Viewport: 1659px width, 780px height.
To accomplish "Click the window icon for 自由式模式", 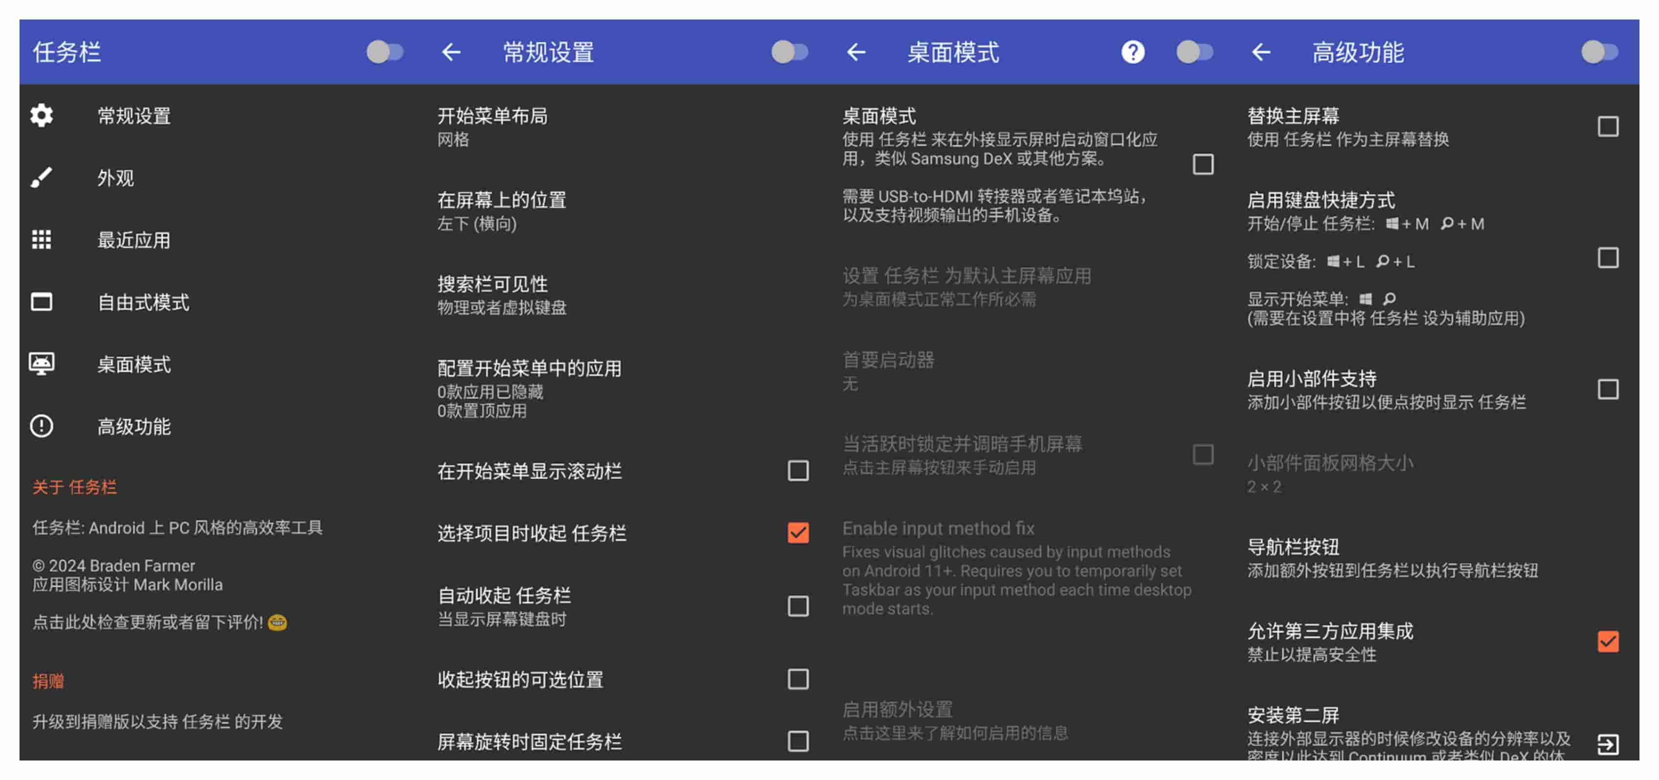I will click(42, 302).
